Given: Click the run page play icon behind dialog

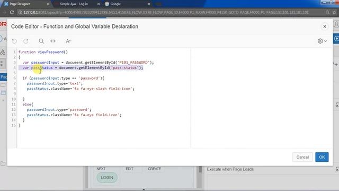Looking at the screenshot, I should [x=336, y=39].
